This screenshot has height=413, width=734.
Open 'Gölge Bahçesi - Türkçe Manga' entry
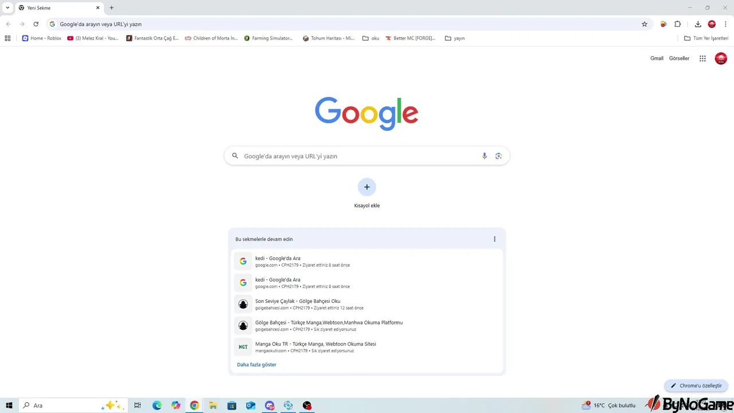367,326
